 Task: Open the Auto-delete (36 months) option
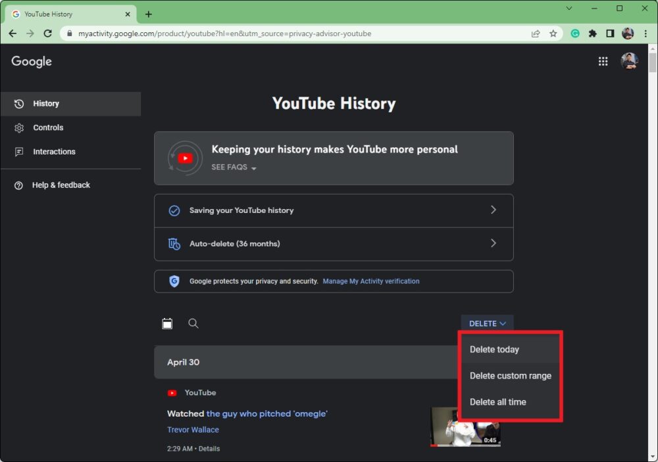[x=334, y=244]
